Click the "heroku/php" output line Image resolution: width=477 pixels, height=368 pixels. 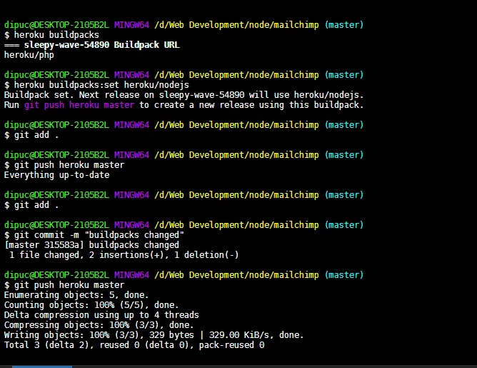pos(29,55)
